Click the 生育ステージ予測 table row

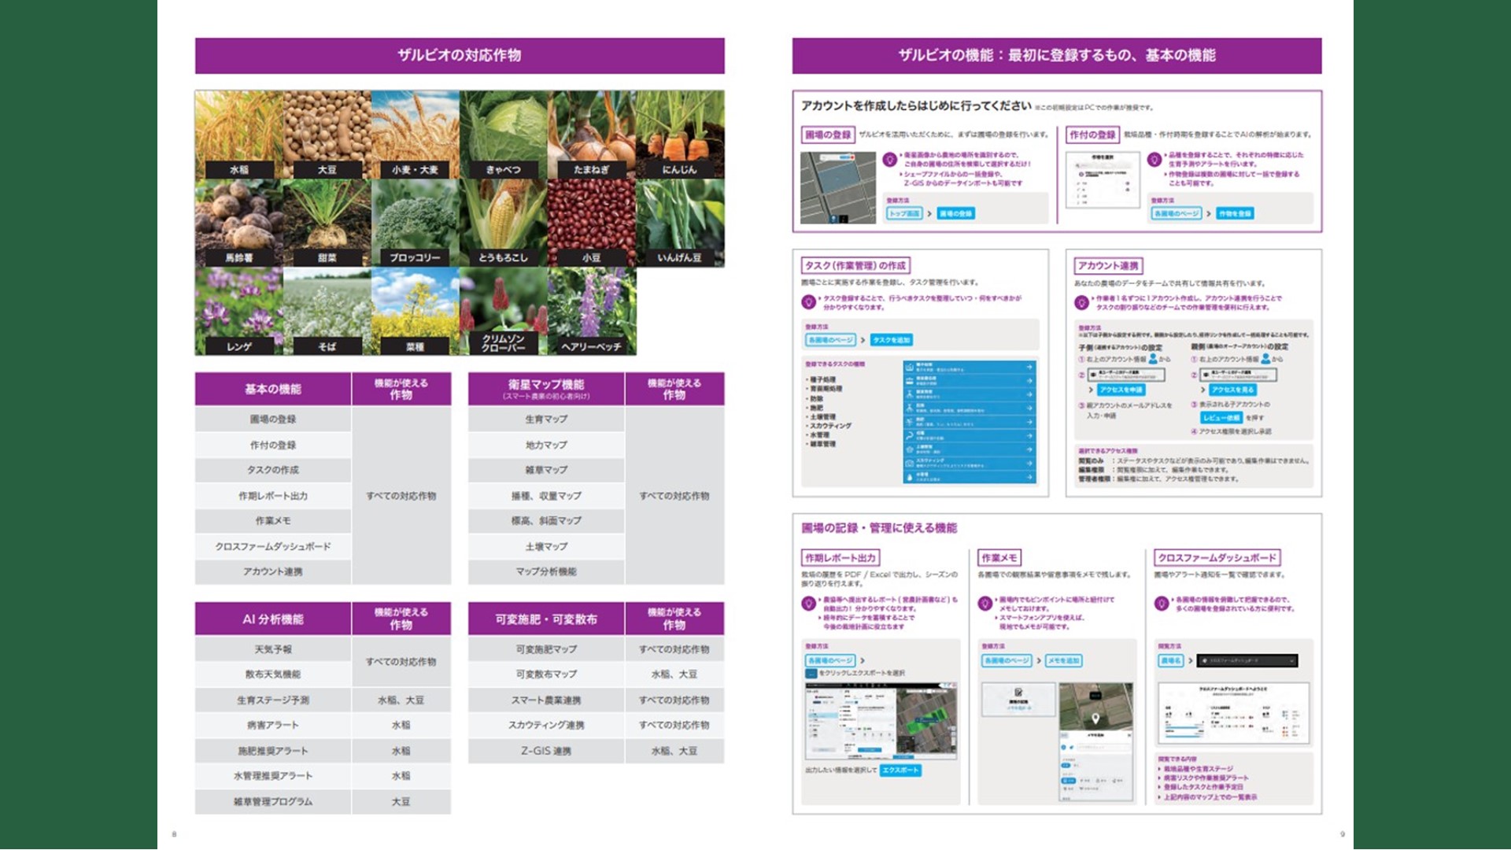click(323, 700)
